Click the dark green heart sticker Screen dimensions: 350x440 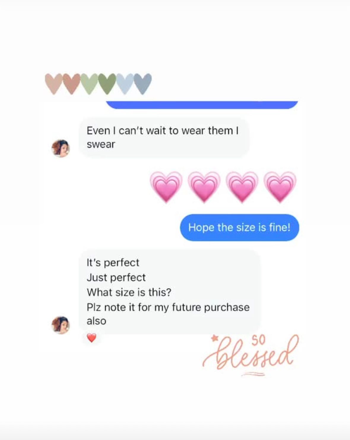coord(107,84)
